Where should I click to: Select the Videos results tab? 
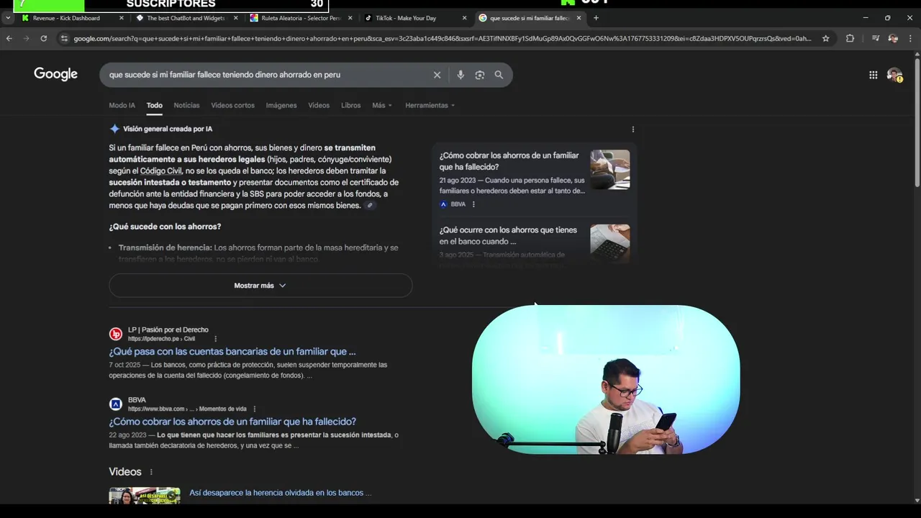tap(319, 105)
